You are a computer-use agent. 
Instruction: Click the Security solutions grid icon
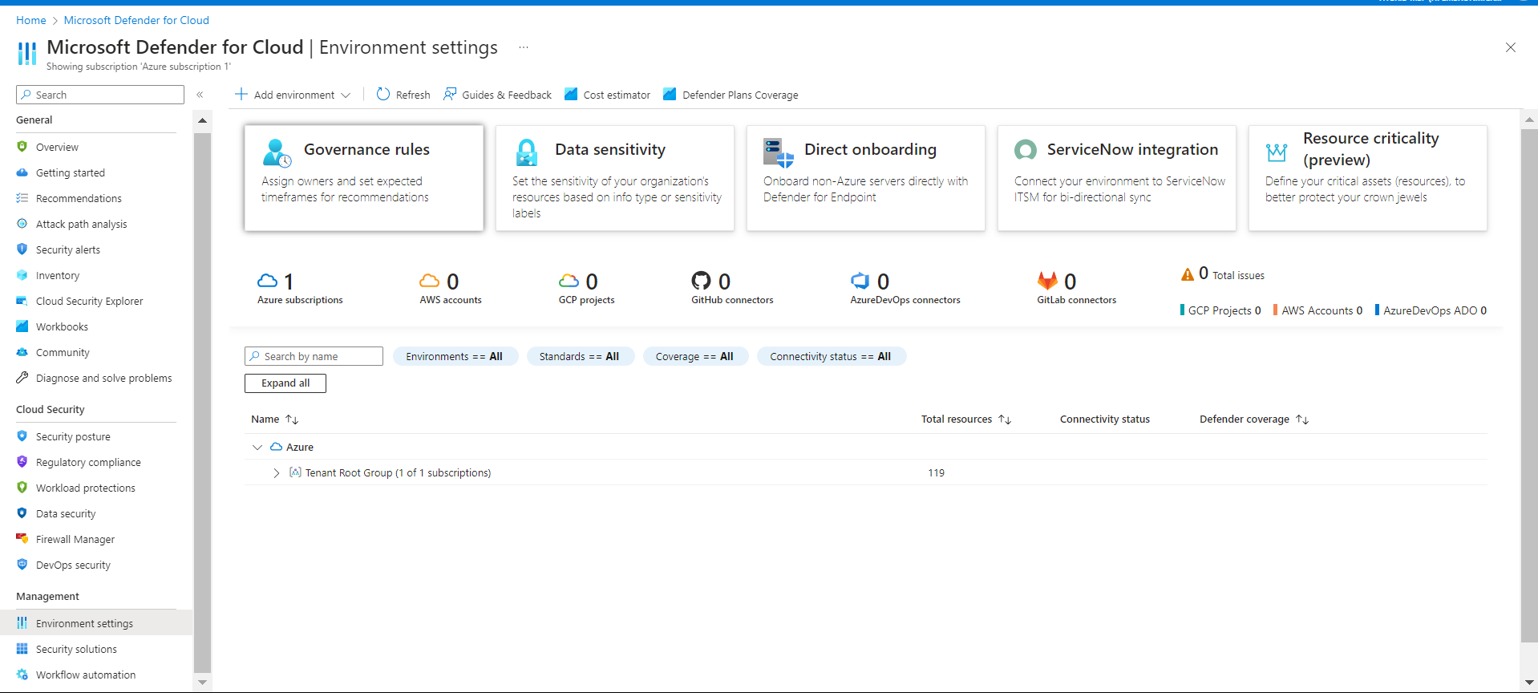22,649
